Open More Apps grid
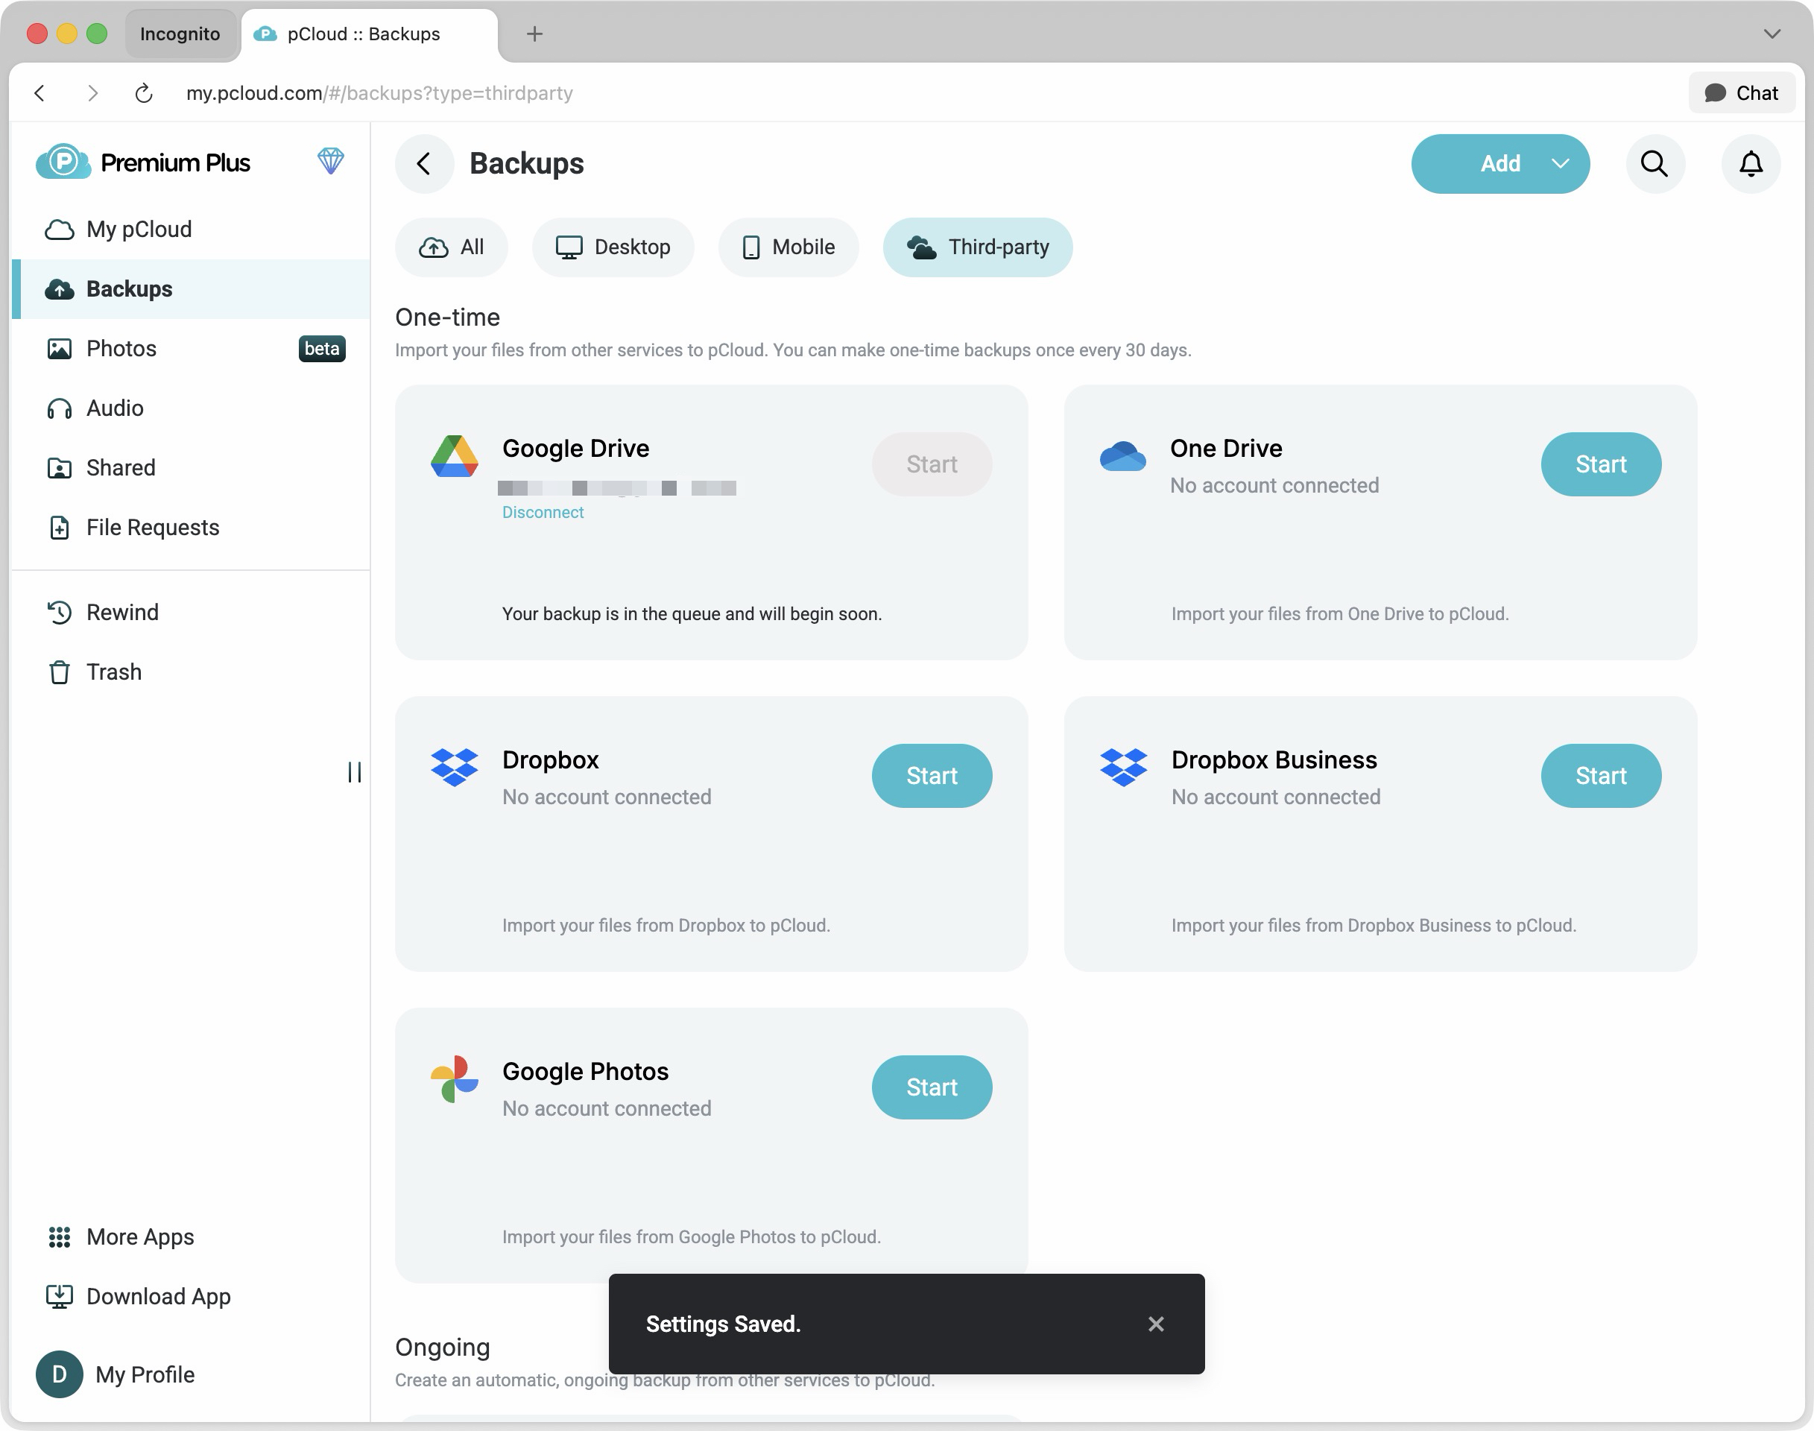This screenshot has width=1814, height=1431. (x=139, y=1236)
